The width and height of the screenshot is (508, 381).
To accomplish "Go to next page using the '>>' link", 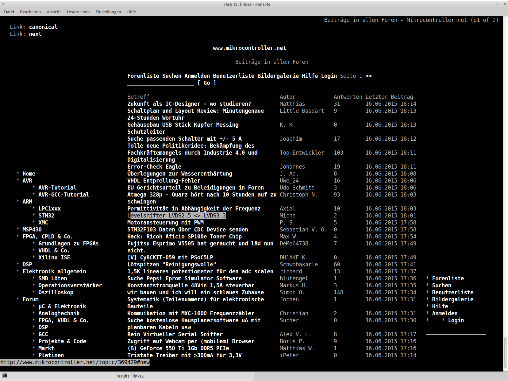I will point(369,76).
